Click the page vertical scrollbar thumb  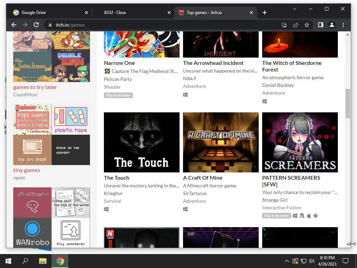[x=348, y=104]
